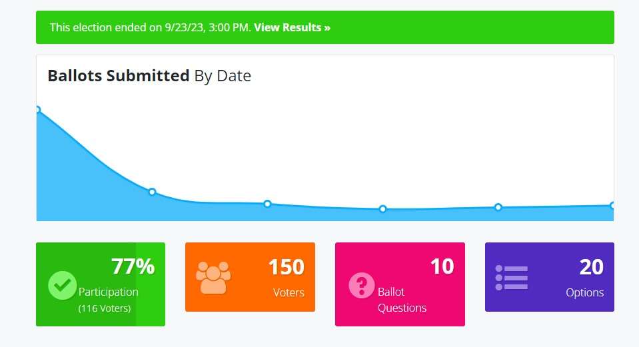Image resolution: width=639 pixels, height=347 pixels.
Task: Select the second chart data point
Action: [x=152, y=192]
